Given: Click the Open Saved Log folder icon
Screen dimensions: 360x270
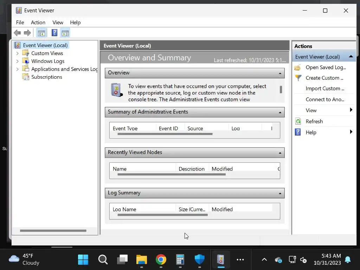Looking at the screenshot, I should pos(298,67).
